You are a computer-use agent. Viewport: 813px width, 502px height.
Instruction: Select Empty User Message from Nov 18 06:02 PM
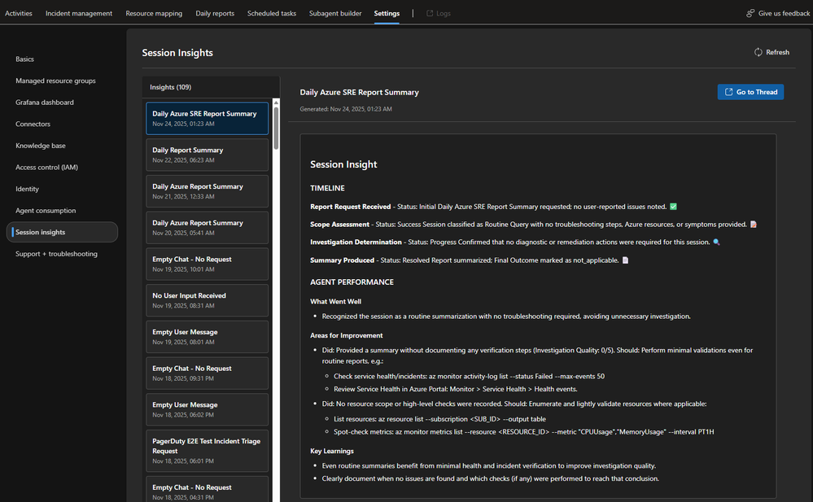point(207,409)
